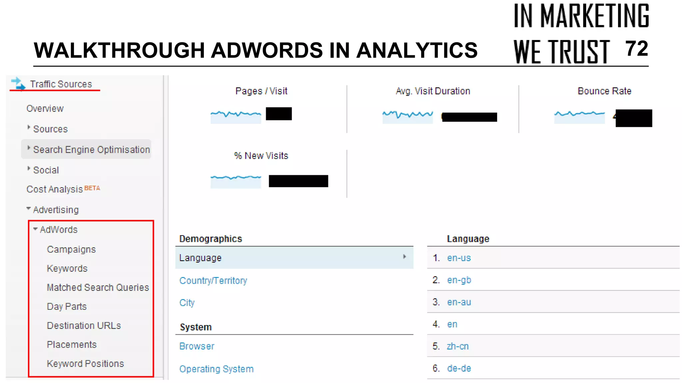Expand the Social section arrow
682x383 pixels.
coord(29,169)
